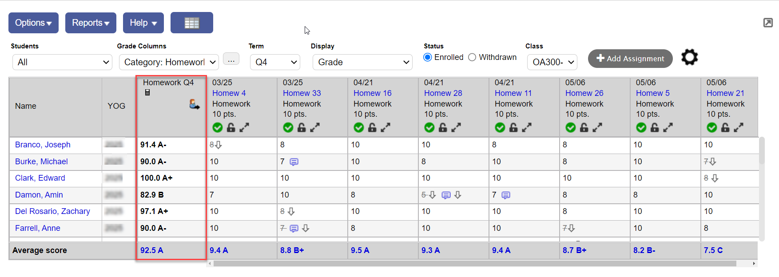Image resolution: width=779 pixels, height=277 pixels.
Task: Toggle the lock icon under Homew 28
Action: point(443,127)
